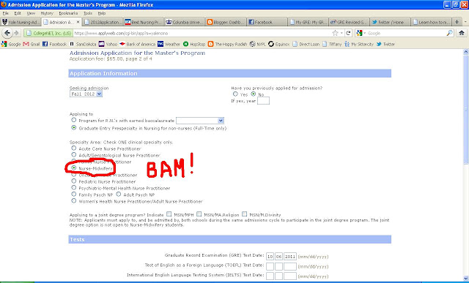Open the Tiffany bookmark

click(332, 44)
